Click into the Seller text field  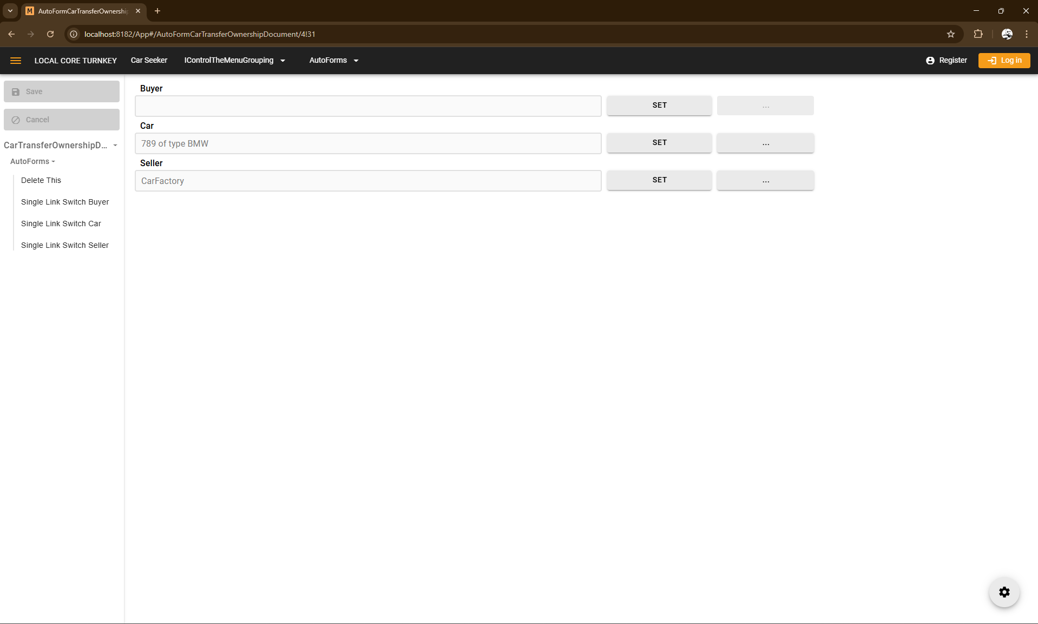click(x=368, y=181)
